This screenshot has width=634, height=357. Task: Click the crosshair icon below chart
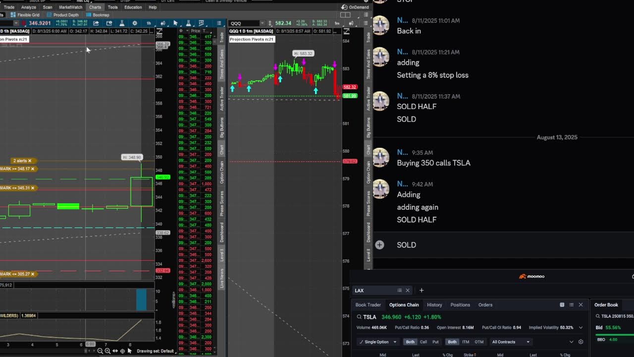[x=122, y=351]
